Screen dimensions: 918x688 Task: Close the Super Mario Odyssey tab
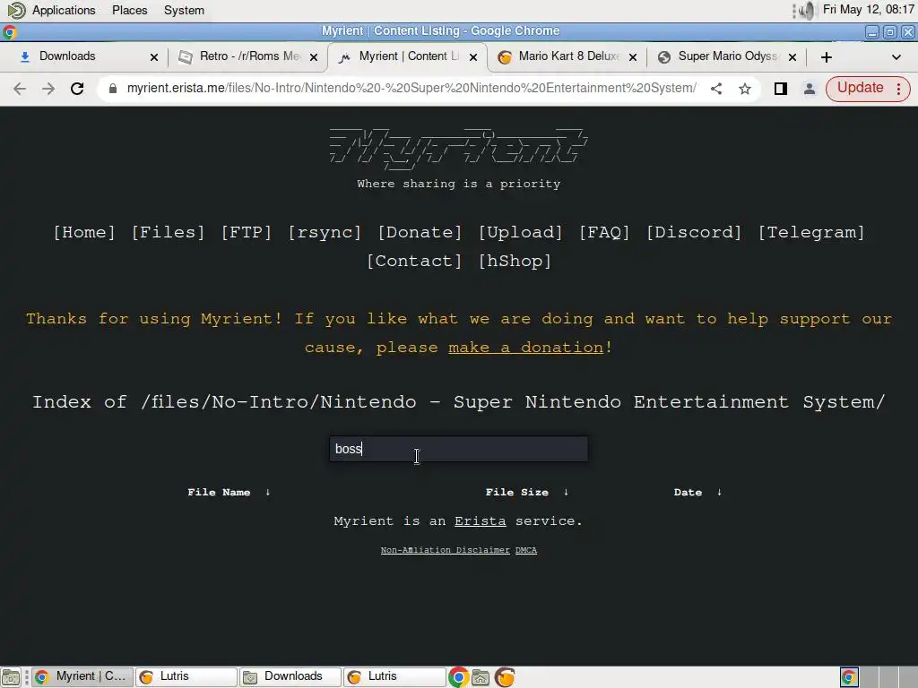(792, 56)
